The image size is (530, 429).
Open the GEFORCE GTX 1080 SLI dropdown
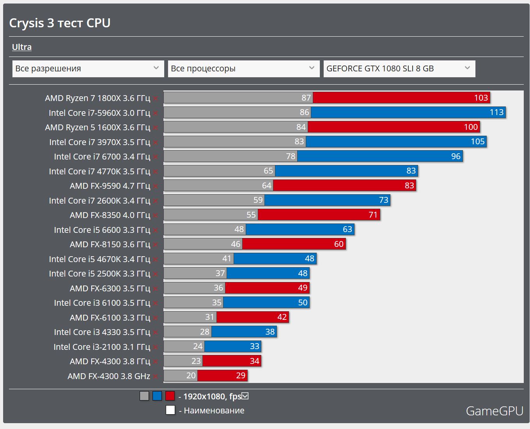399,69
